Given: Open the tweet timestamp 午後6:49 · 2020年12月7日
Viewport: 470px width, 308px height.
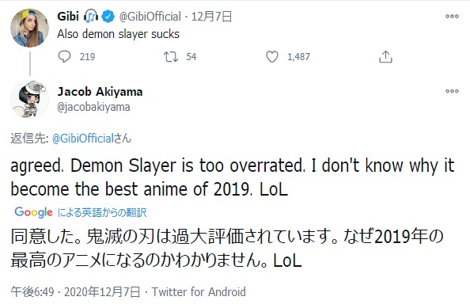Looking at the screenshot, I should pyautogui.click(x=75, y=292).
